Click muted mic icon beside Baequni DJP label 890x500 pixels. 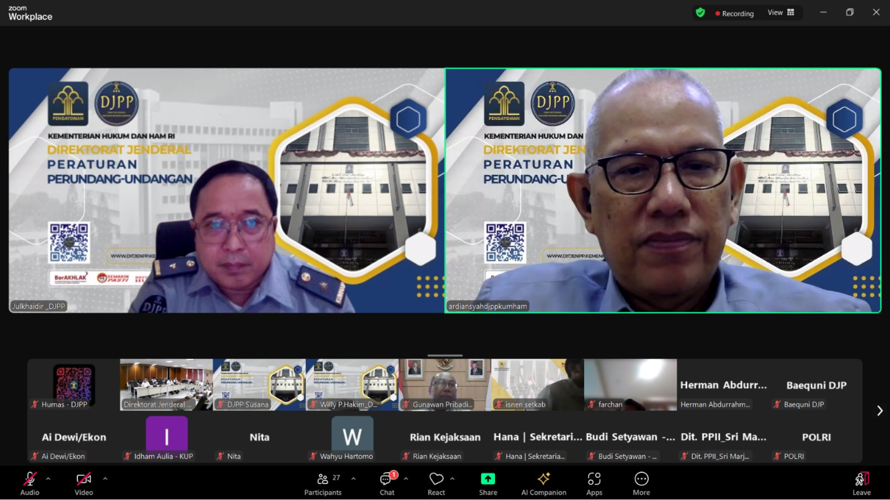777,404
